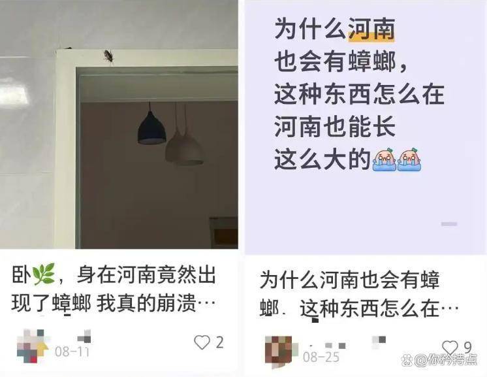
Task: Click the 你矜持点 watermark
Action: (x=439, y=360)
